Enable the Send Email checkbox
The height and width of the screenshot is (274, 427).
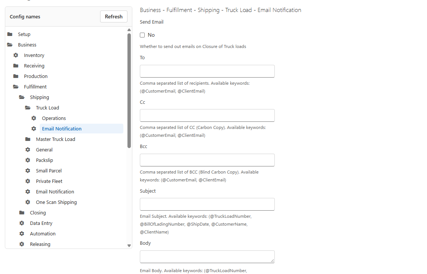pyautogui.click(x=142, y=35)
